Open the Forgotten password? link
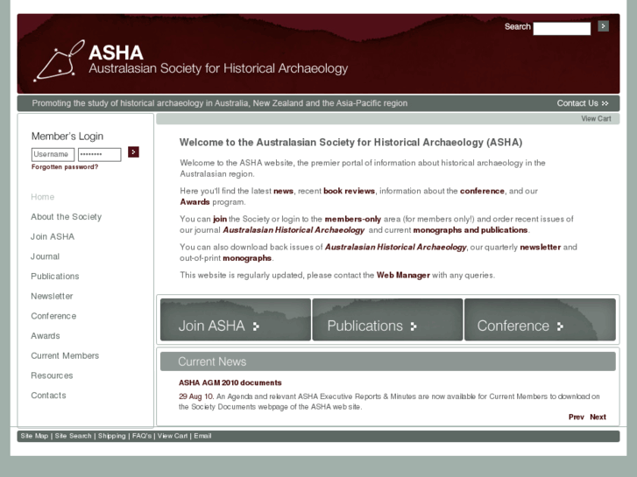 [x=65, y=167]
